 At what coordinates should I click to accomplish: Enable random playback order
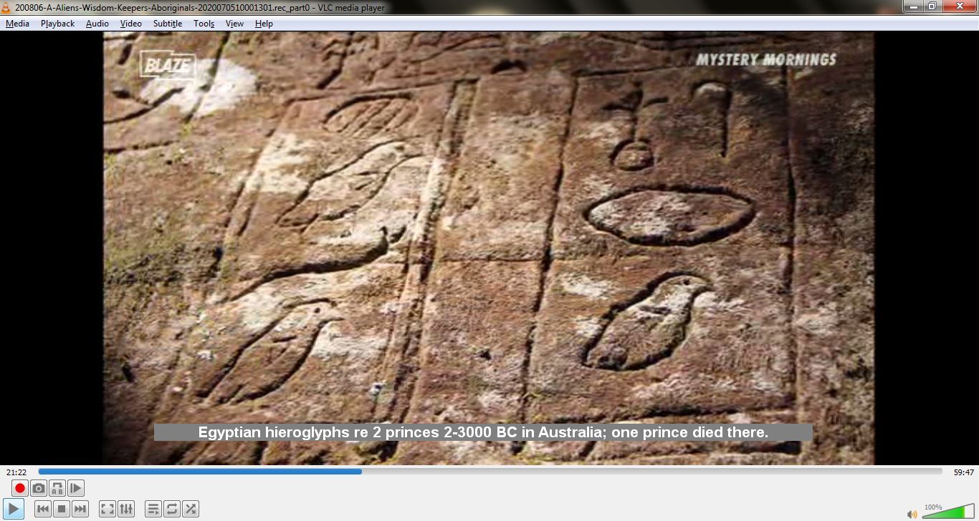coord(191,509)
